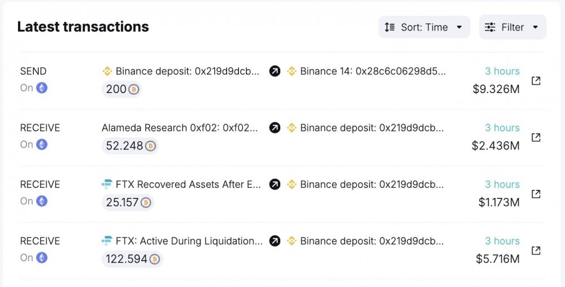565x287 pixels.
Task: Open the Sort: Time dropdown
Action: coord(424,27)
